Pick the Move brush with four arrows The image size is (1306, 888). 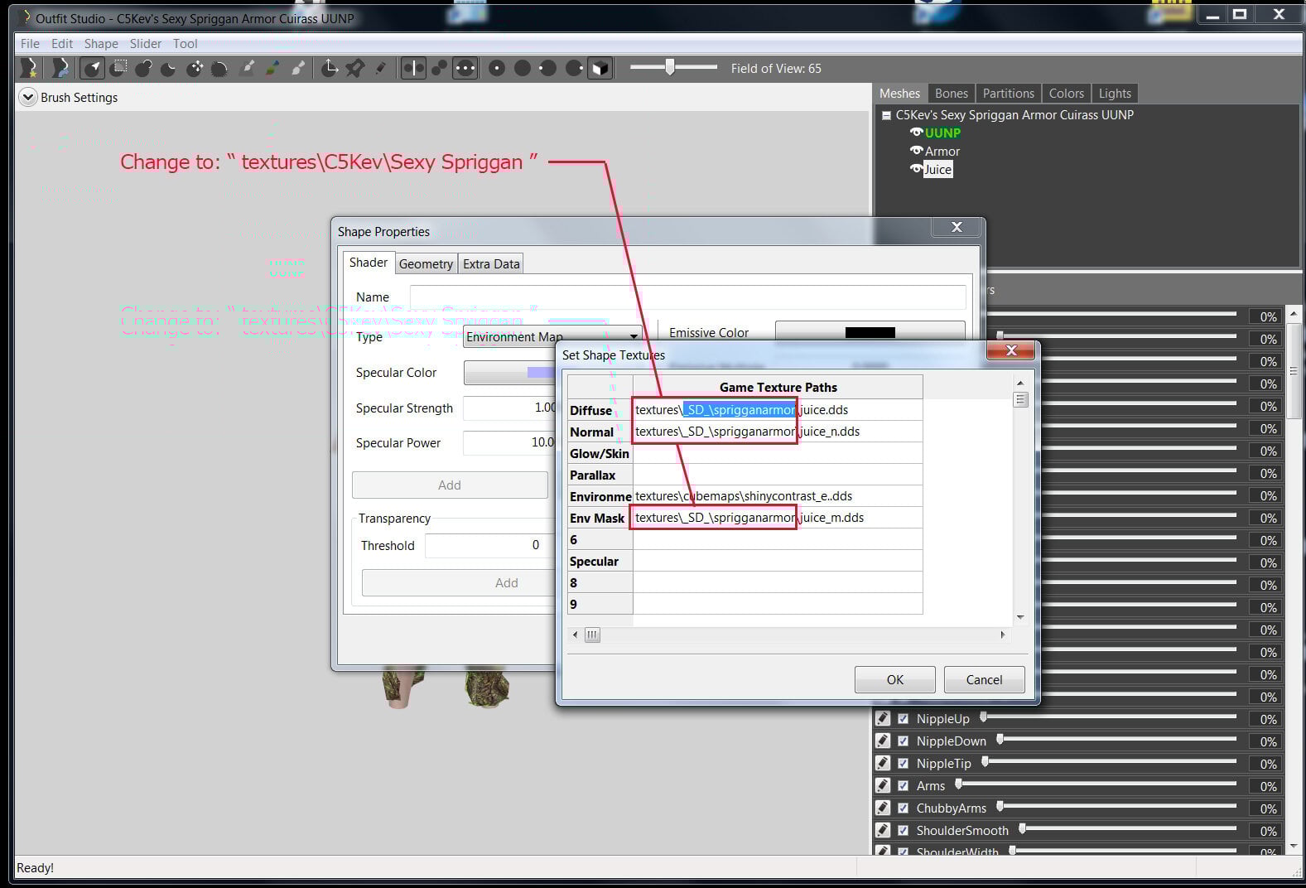[x=195, y=68]
